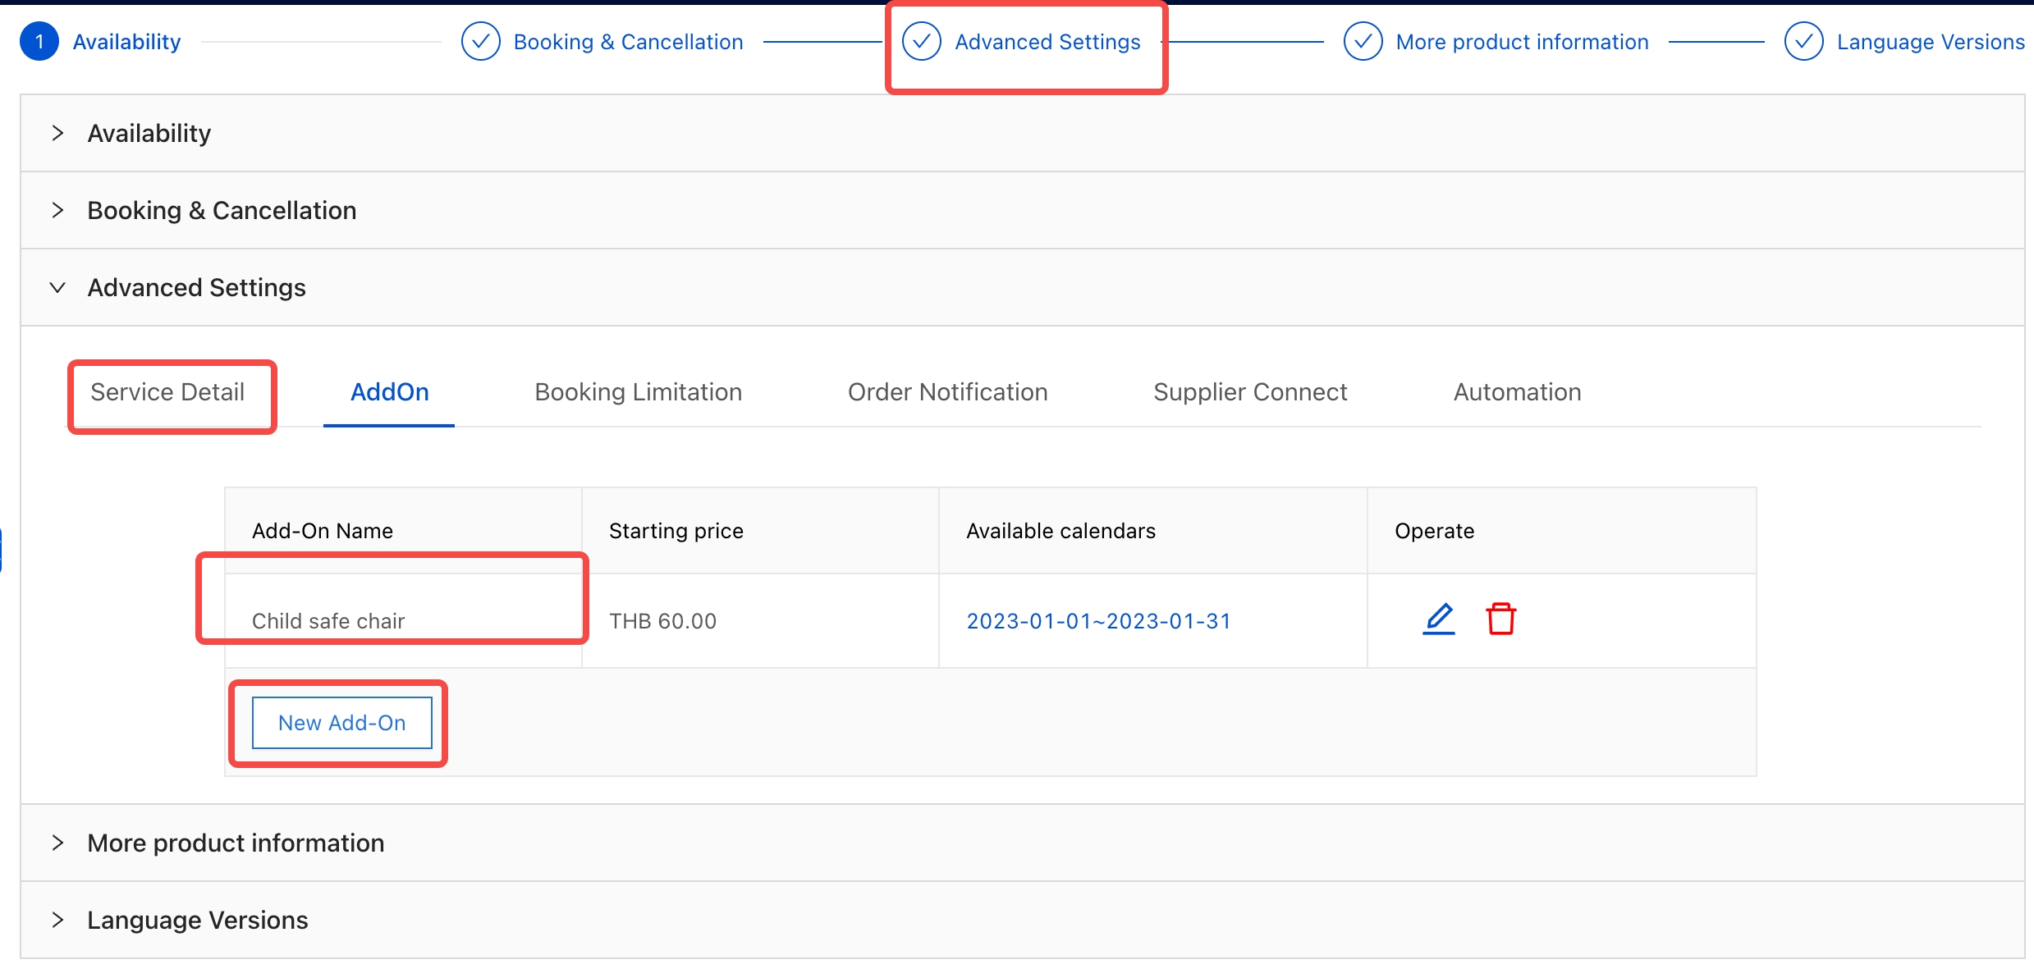Click the Child safe chair add-on name
The width and height of the screenshot is (2034, 978).
click(328, 621)
